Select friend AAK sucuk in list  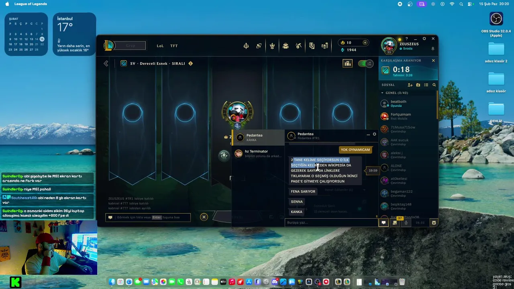[407, 142]
